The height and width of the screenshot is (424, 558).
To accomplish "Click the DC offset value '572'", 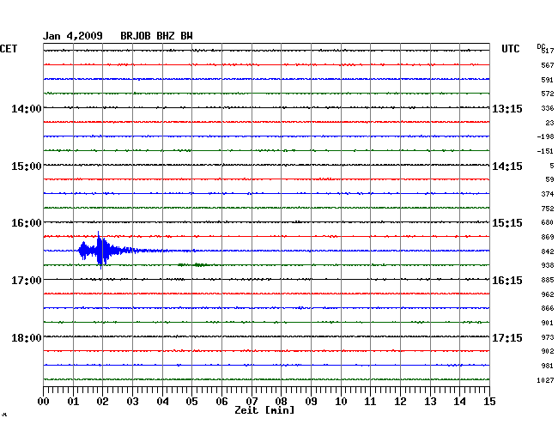I will 548,94.
